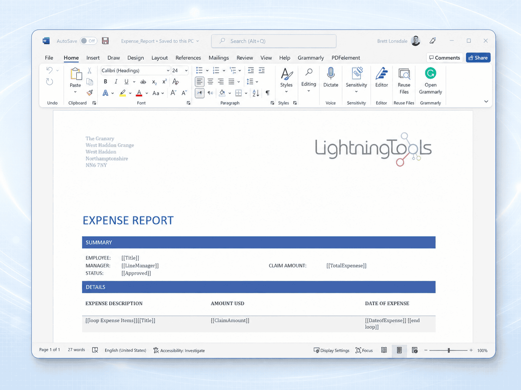Screen dimensions: 521x390
Task: Switch to the Insert tab
Action: point(93,58)
